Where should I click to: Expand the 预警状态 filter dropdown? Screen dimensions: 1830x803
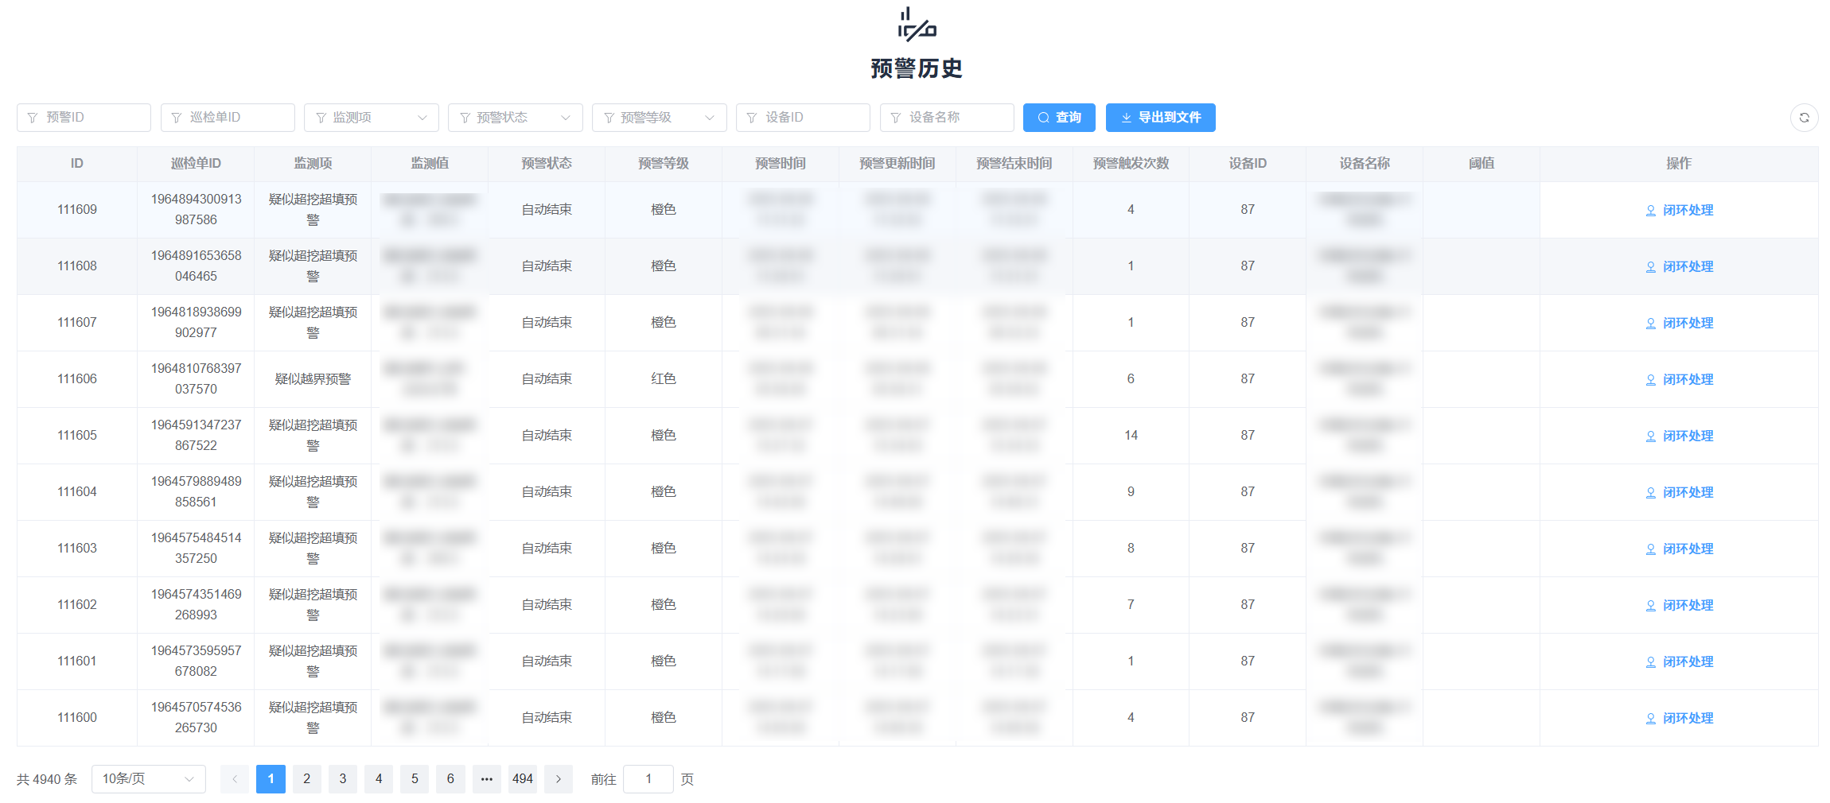(x=515, y=118)
